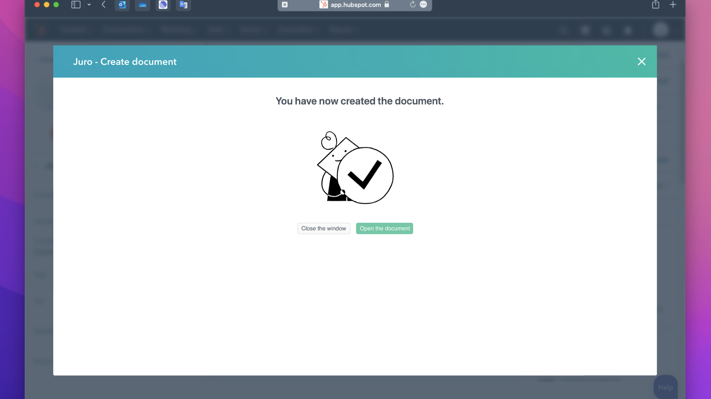Toggle the Safari sidebar panel icon
The height and width of the screenshot is (399, 711).
[x=76, y=5]
